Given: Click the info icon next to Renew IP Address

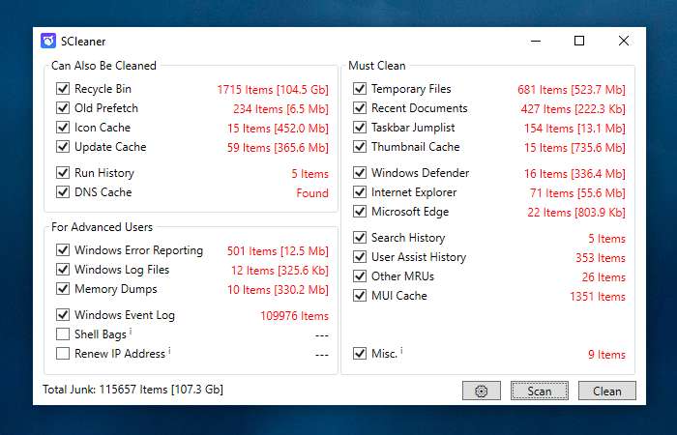Looking at the screenshot, I should [x=169, y=350].
